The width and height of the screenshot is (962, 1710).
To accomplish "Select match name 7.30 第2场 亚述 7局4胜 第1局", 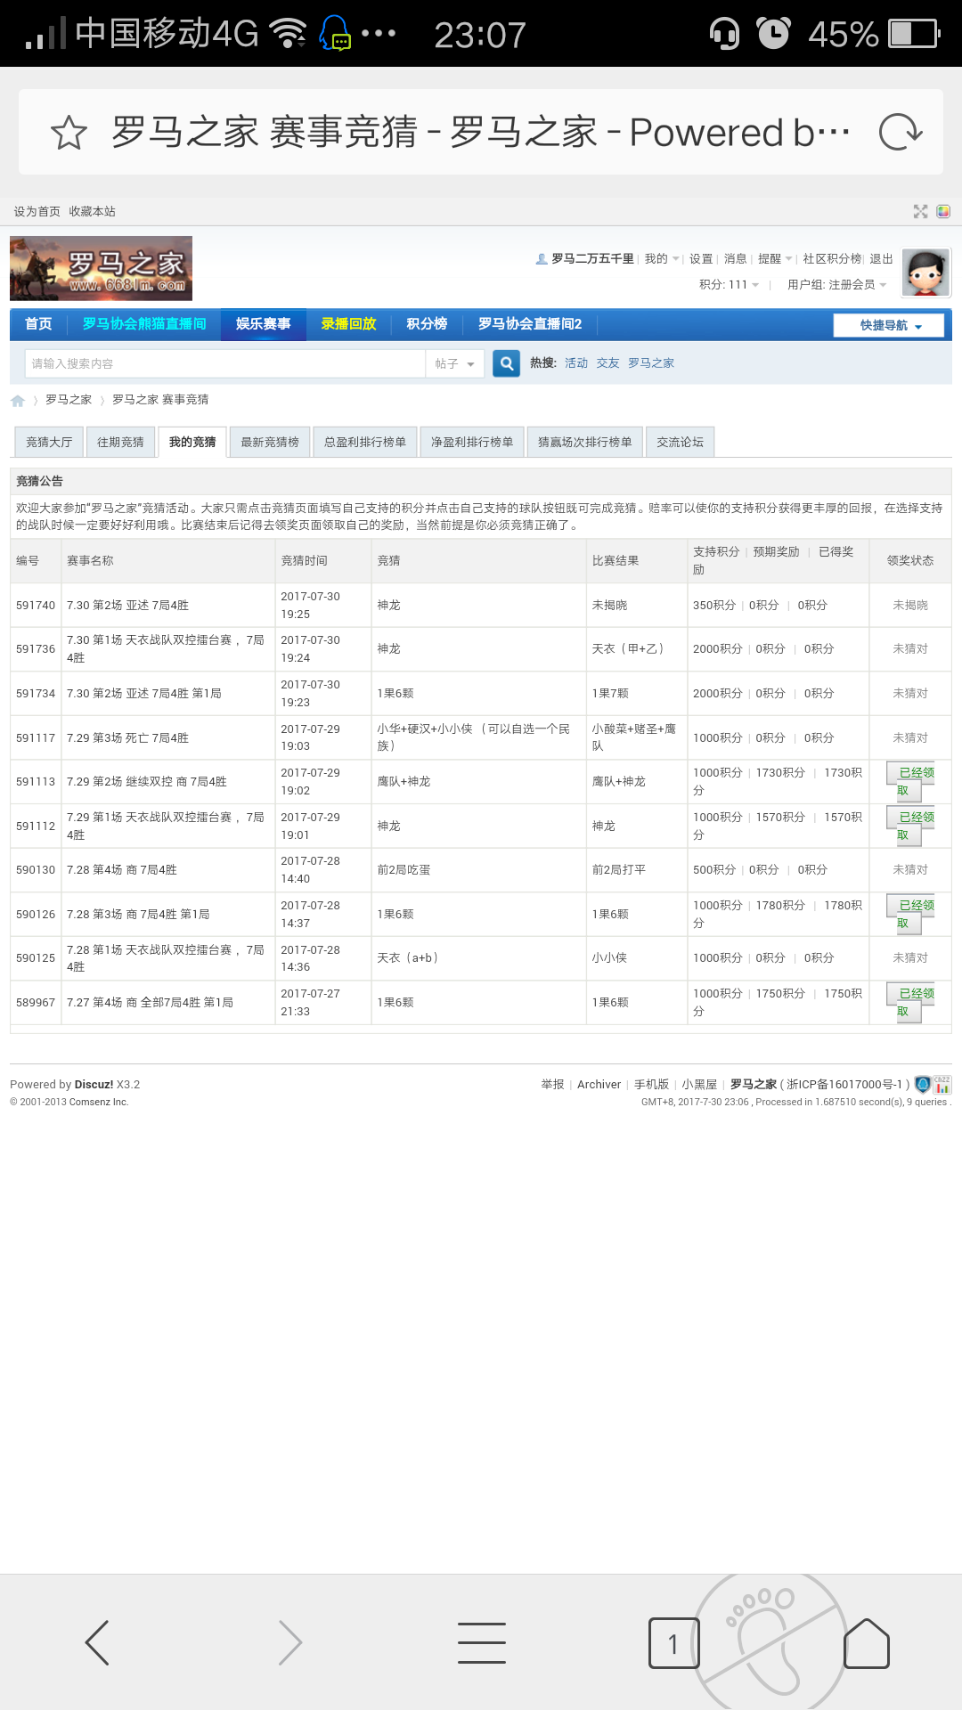I will 143,693.
